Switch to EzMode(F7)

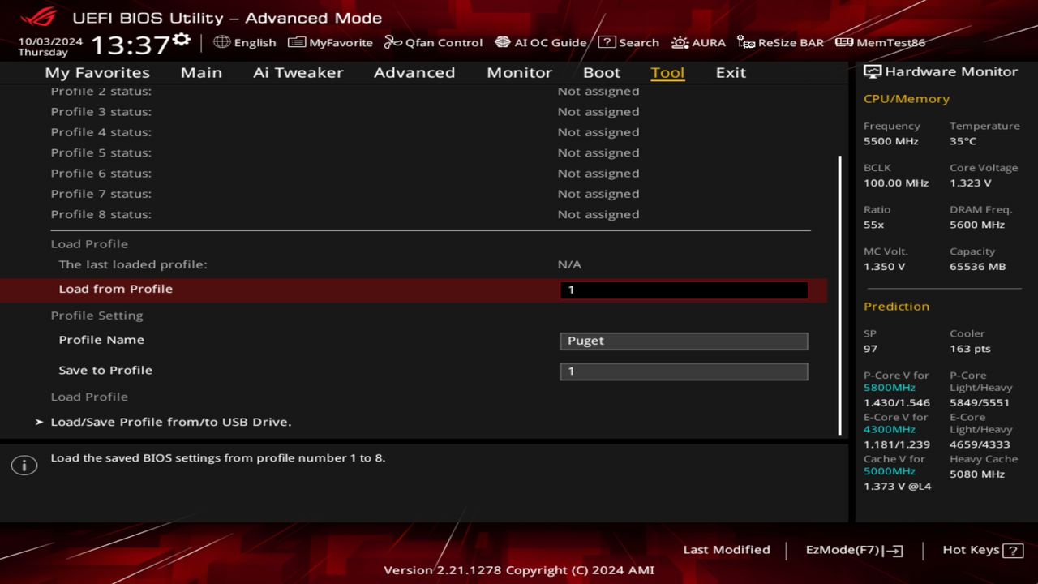[854, 550]
